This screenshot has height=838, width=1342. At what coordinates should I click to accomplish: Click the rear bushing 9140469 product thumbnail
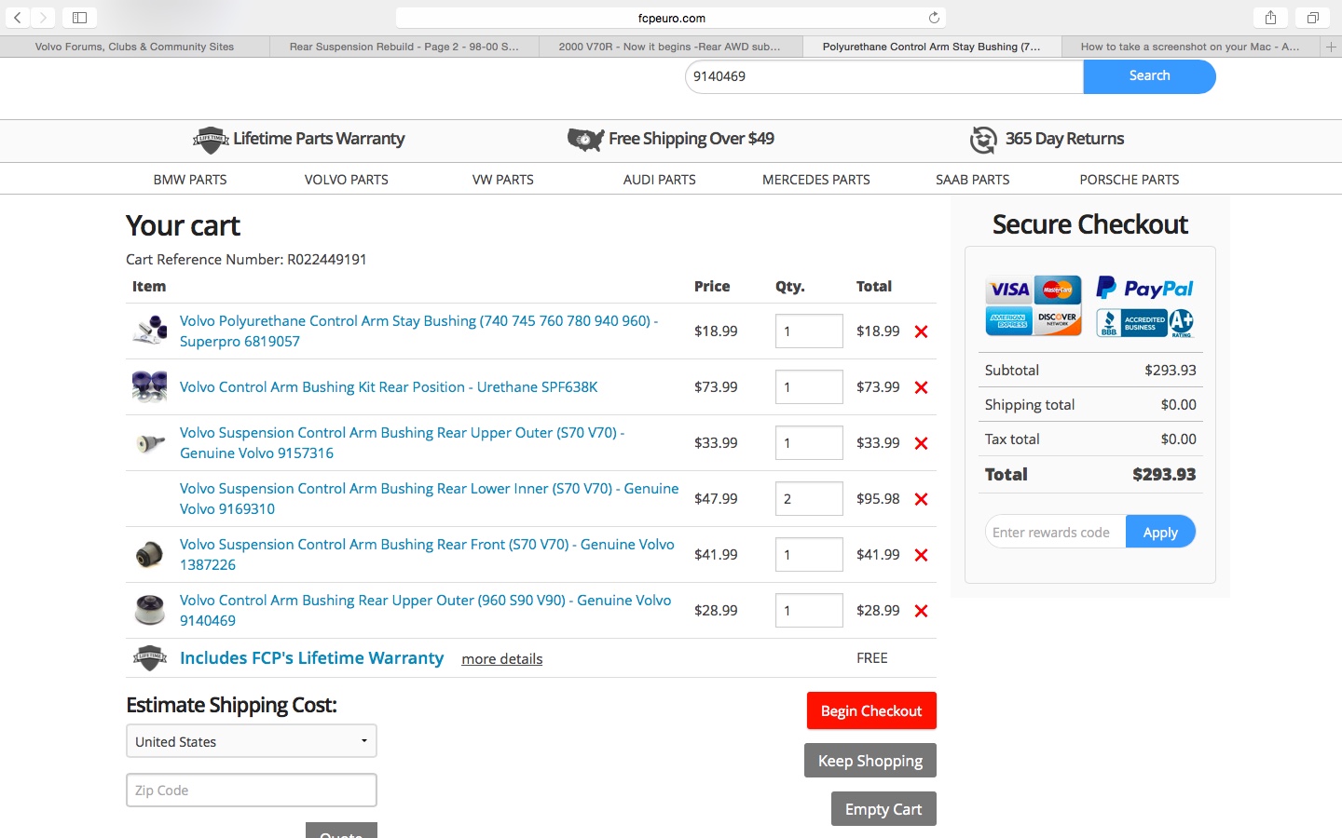point(150,611)
